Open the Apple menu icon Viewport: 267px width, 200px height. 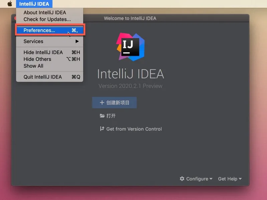10,4
